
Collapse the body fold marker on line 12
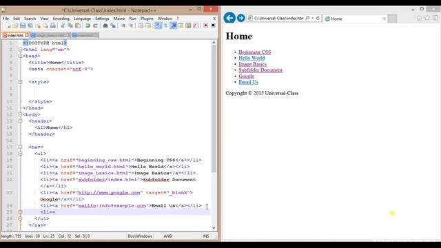[20, 114]
